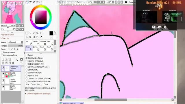
Task: Enable the Прикрепление checkbox
Action: click(x=2, y=52)
